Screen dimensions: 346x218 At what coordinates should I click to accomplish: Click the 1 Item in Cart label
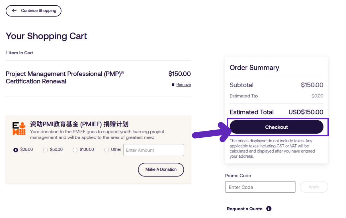19,53
